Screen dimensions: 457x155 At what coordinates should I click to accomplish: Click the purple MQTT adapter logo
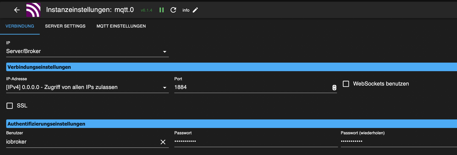[x=33, y=10]
